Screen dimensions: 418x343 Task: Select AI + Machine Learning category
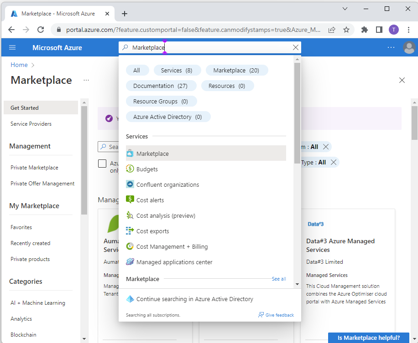point(37,302)
